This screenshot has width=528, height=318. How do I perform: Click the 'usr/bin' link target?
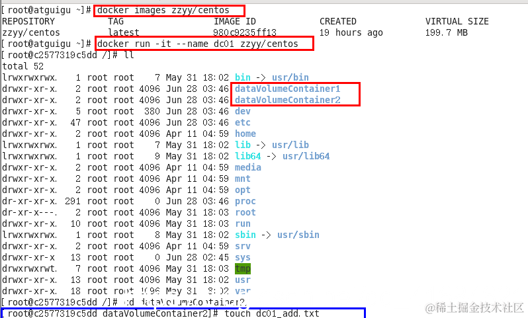pyautogui.click(x=290, y=78)
